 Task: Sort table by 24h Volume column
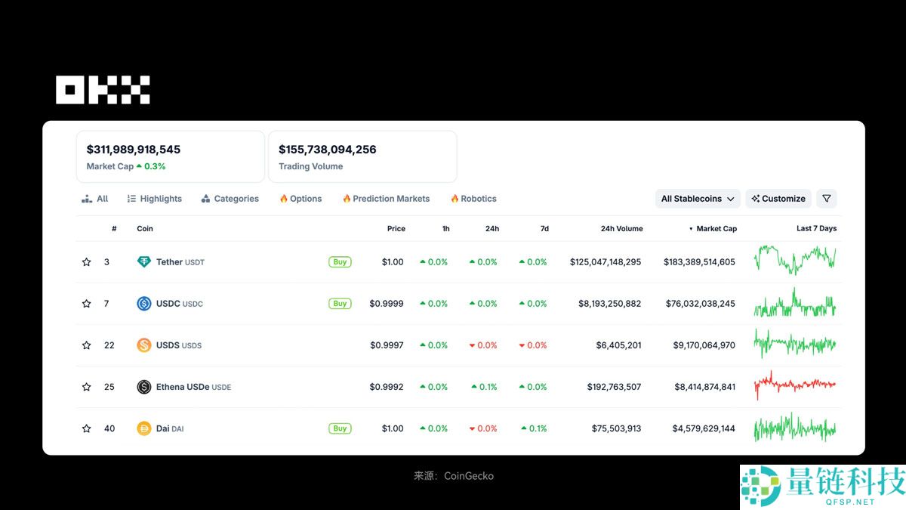coord(621,228)
